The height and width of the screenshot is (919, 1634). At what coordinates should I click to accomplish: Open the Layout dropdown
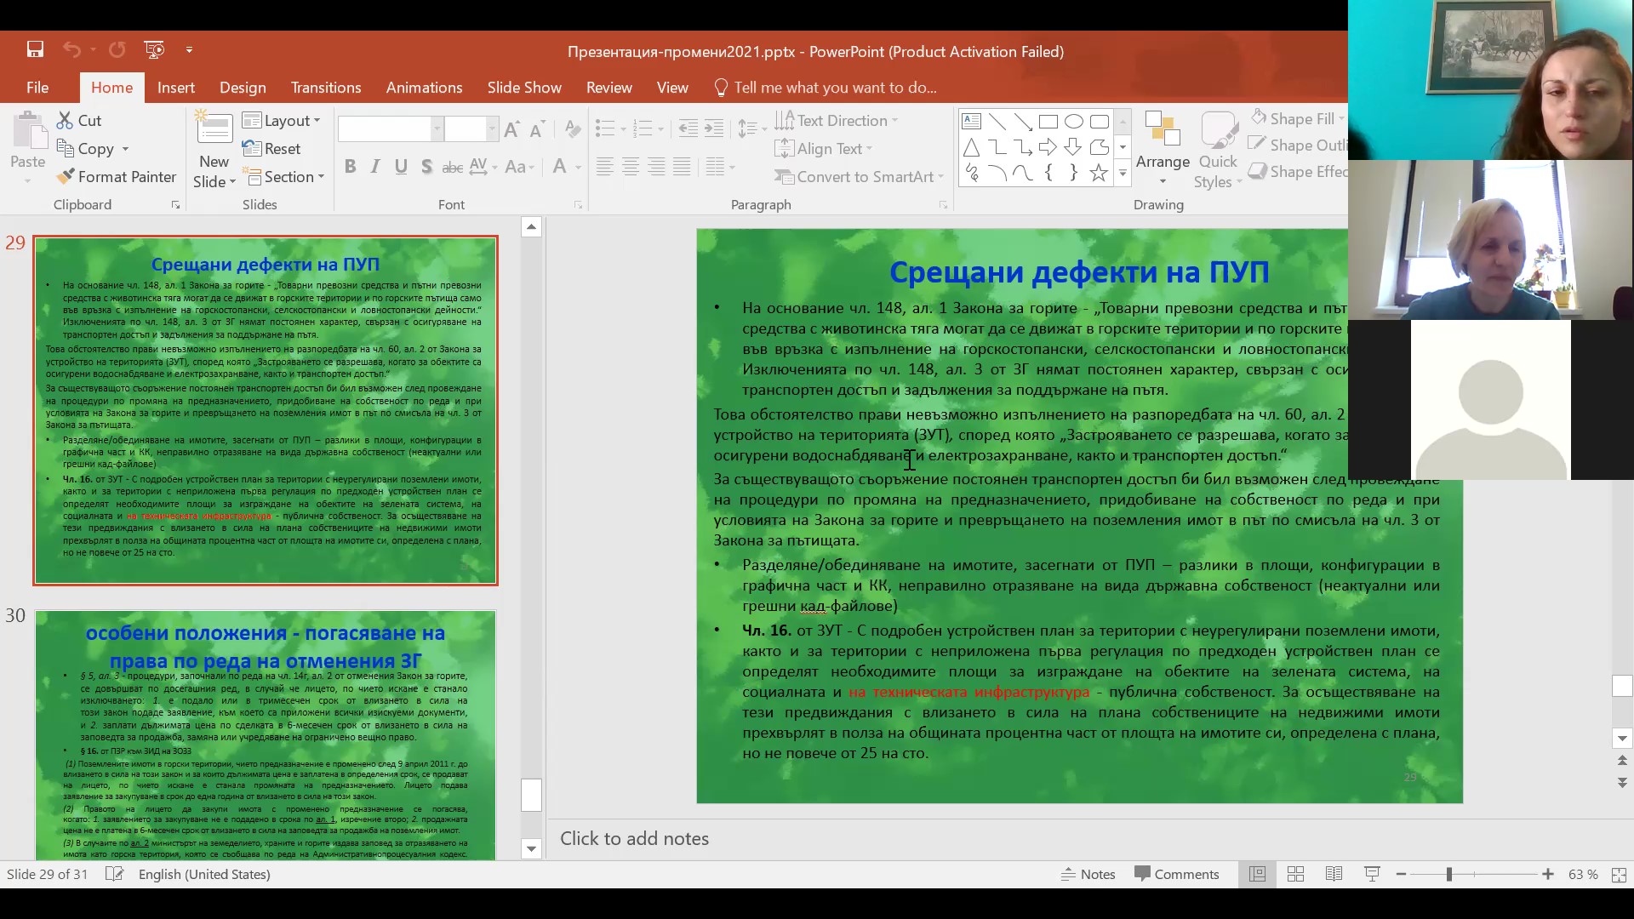click(282, 121)
